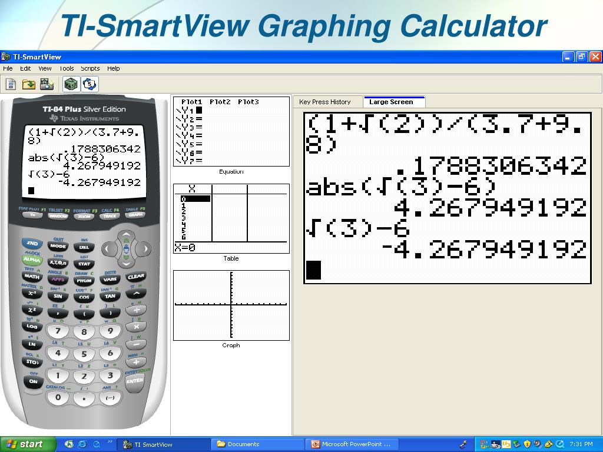Viewport: 603px width, 452px height.
Task: Click the right arrow cursor key
Action: pyautogui.click(x=145, y=249)
